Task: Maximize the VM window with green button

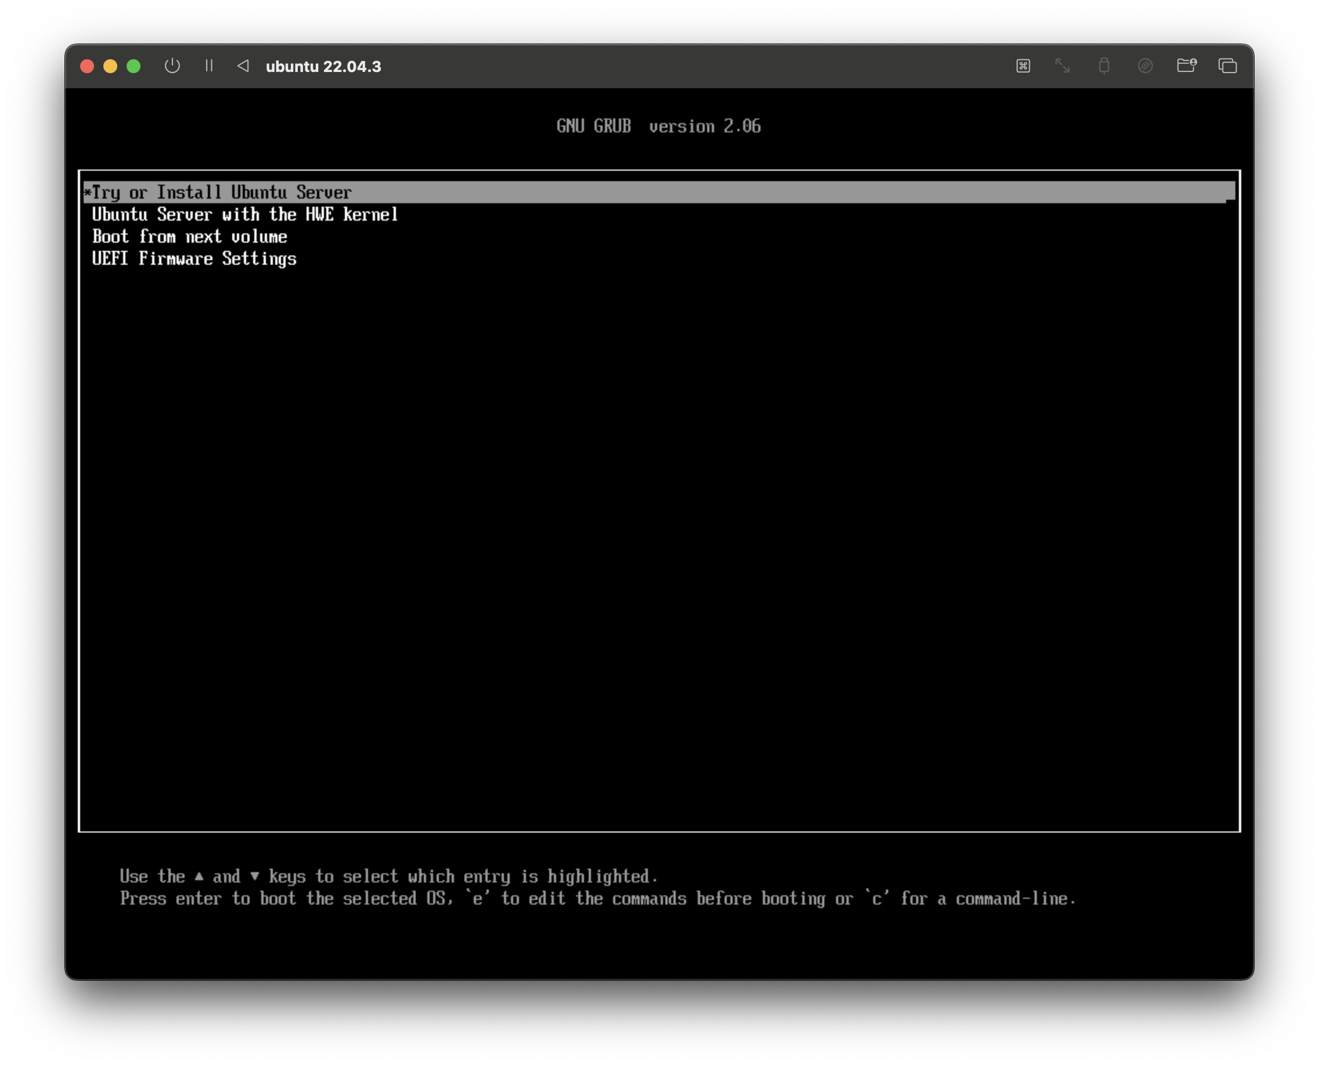Action: (x=134, y=66)
